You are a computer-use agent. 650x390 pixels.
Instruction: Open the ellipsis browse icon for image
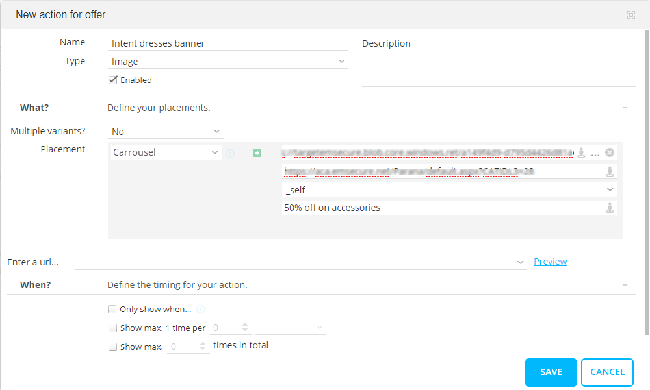[595, 153]
